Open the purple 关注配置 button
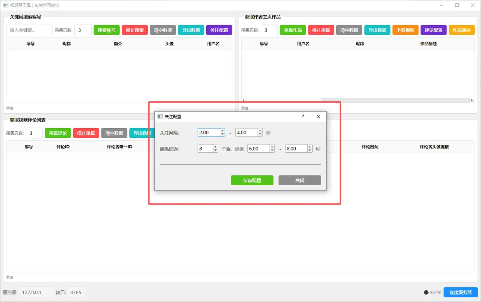The height and width of the screenshot is (302, 481). tap(219, 30)
